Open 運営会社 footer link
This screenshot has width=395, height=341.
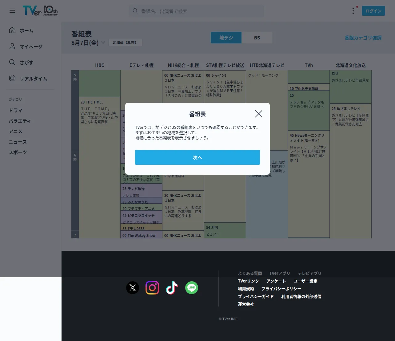tap(246, 304)
